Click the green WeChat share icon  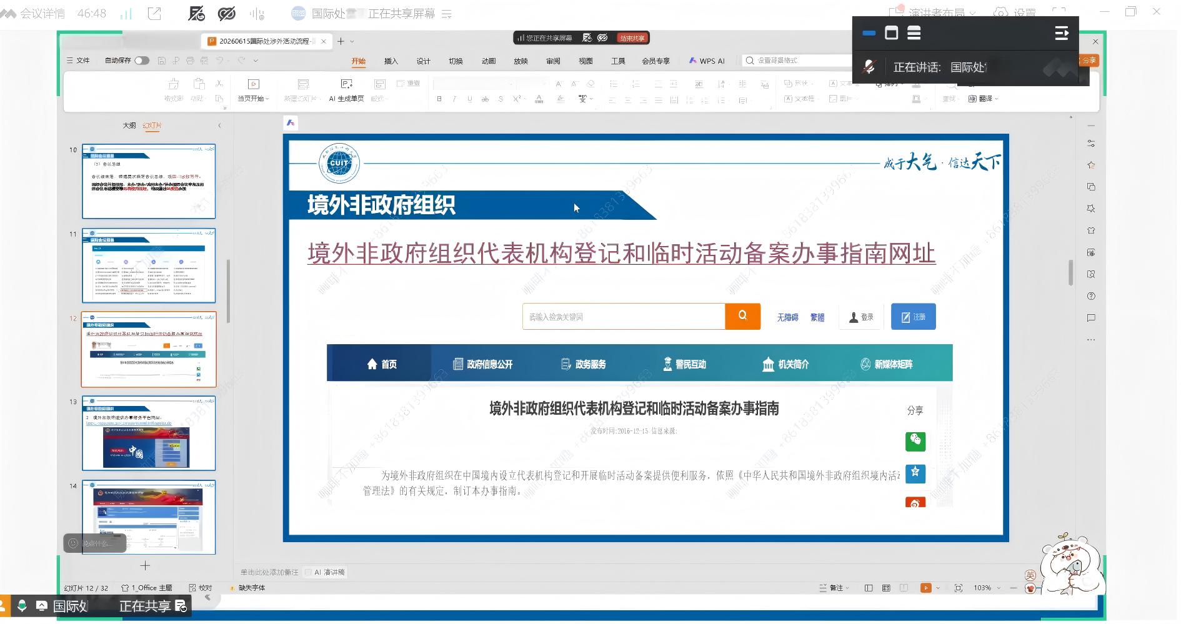coord(915,441)
